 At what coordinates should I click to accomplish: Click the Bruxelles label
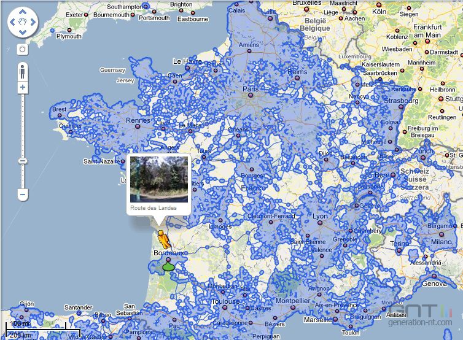pos(306,2)
